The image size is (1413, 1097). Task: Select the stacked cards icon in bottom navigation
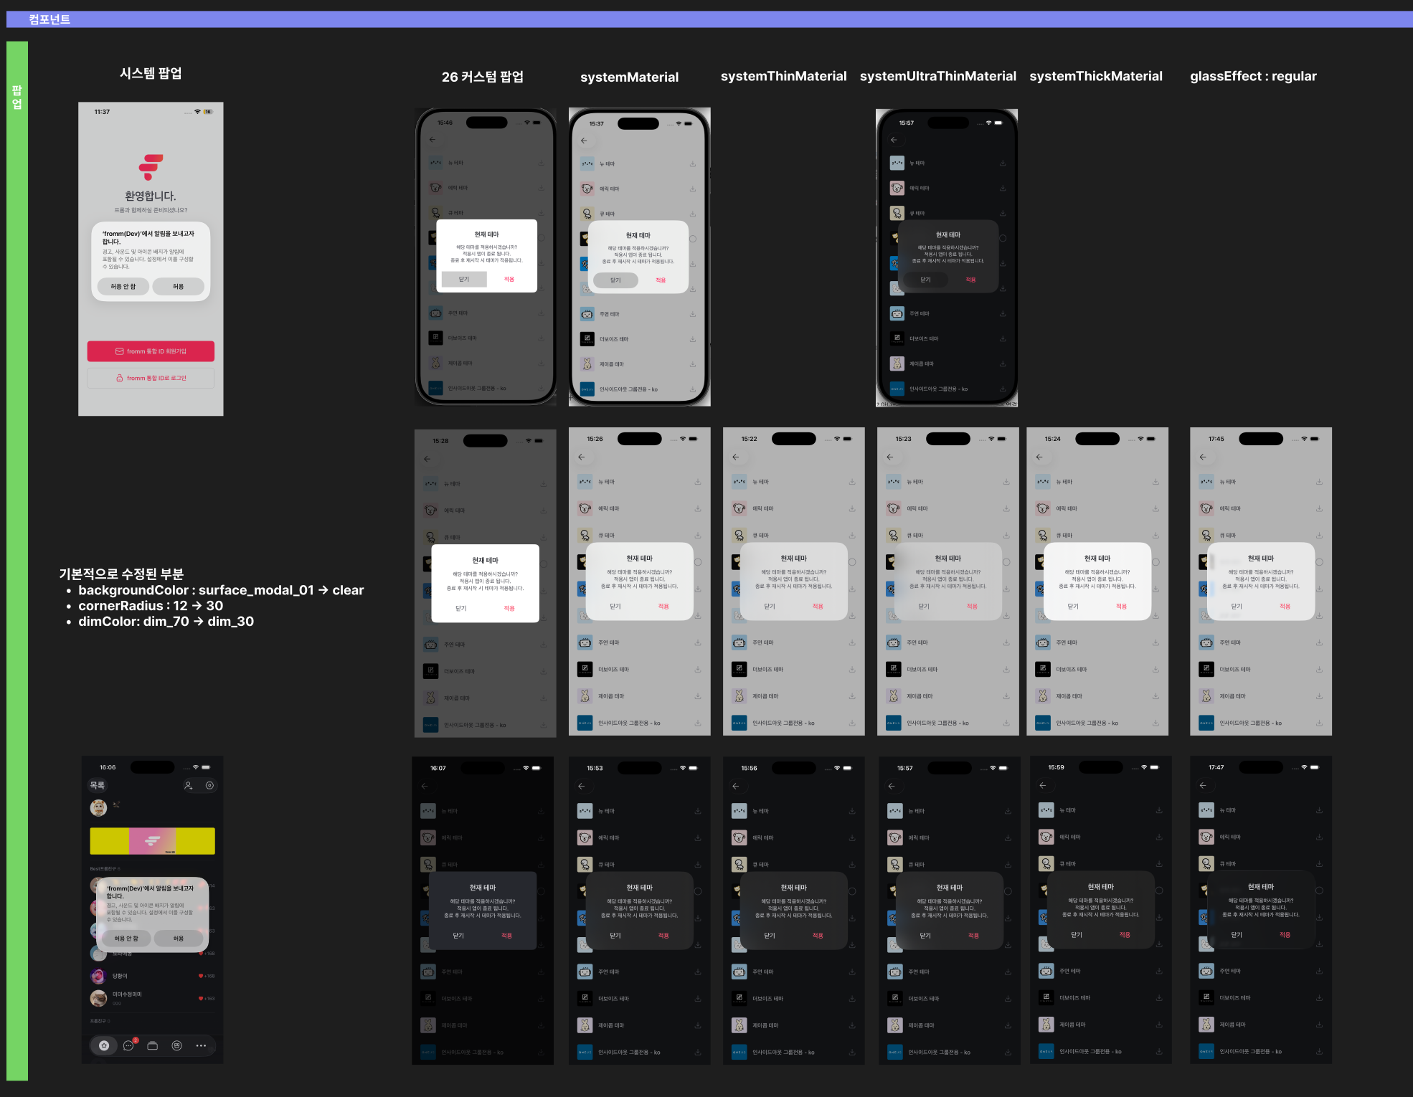coord(153,1045)
